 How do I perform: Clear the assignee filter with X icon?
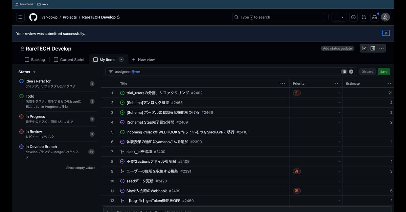pyautogui.click(x=351, y=72)
